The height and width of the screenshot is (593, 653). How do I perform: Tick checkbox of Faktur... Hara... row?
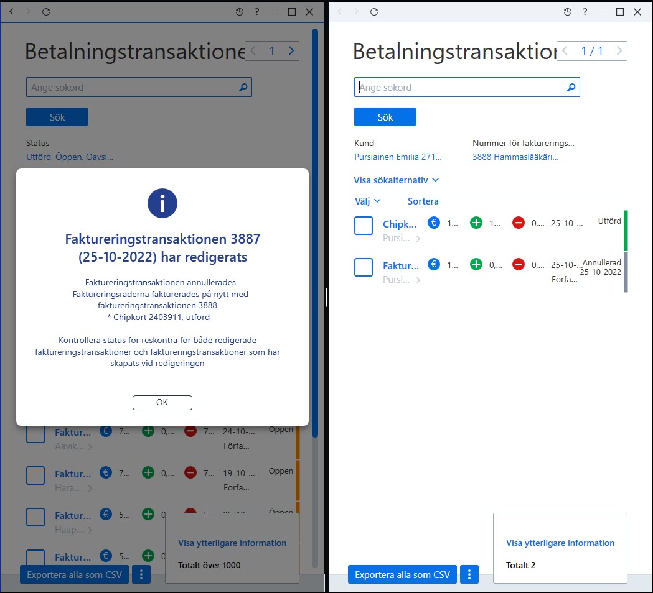(x=35, y=476)
